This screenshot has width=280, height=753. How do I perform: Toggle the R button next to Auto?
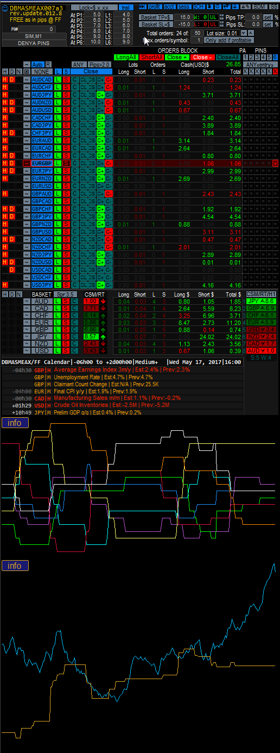click(x=48, y=64)
